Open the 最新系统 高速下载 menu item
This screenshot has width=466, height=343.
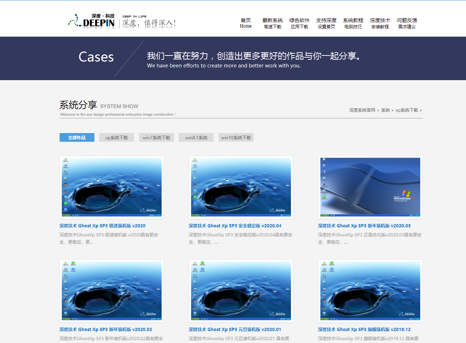(x=272, y=23)
